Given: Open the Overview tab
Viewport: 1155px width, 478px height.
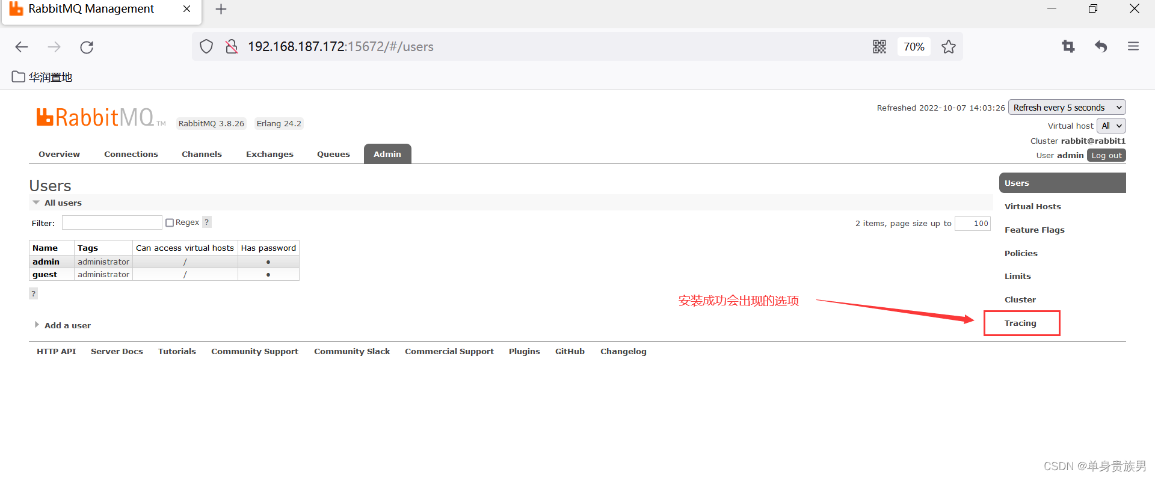Looking at the screenshot, I should [59, 154].
